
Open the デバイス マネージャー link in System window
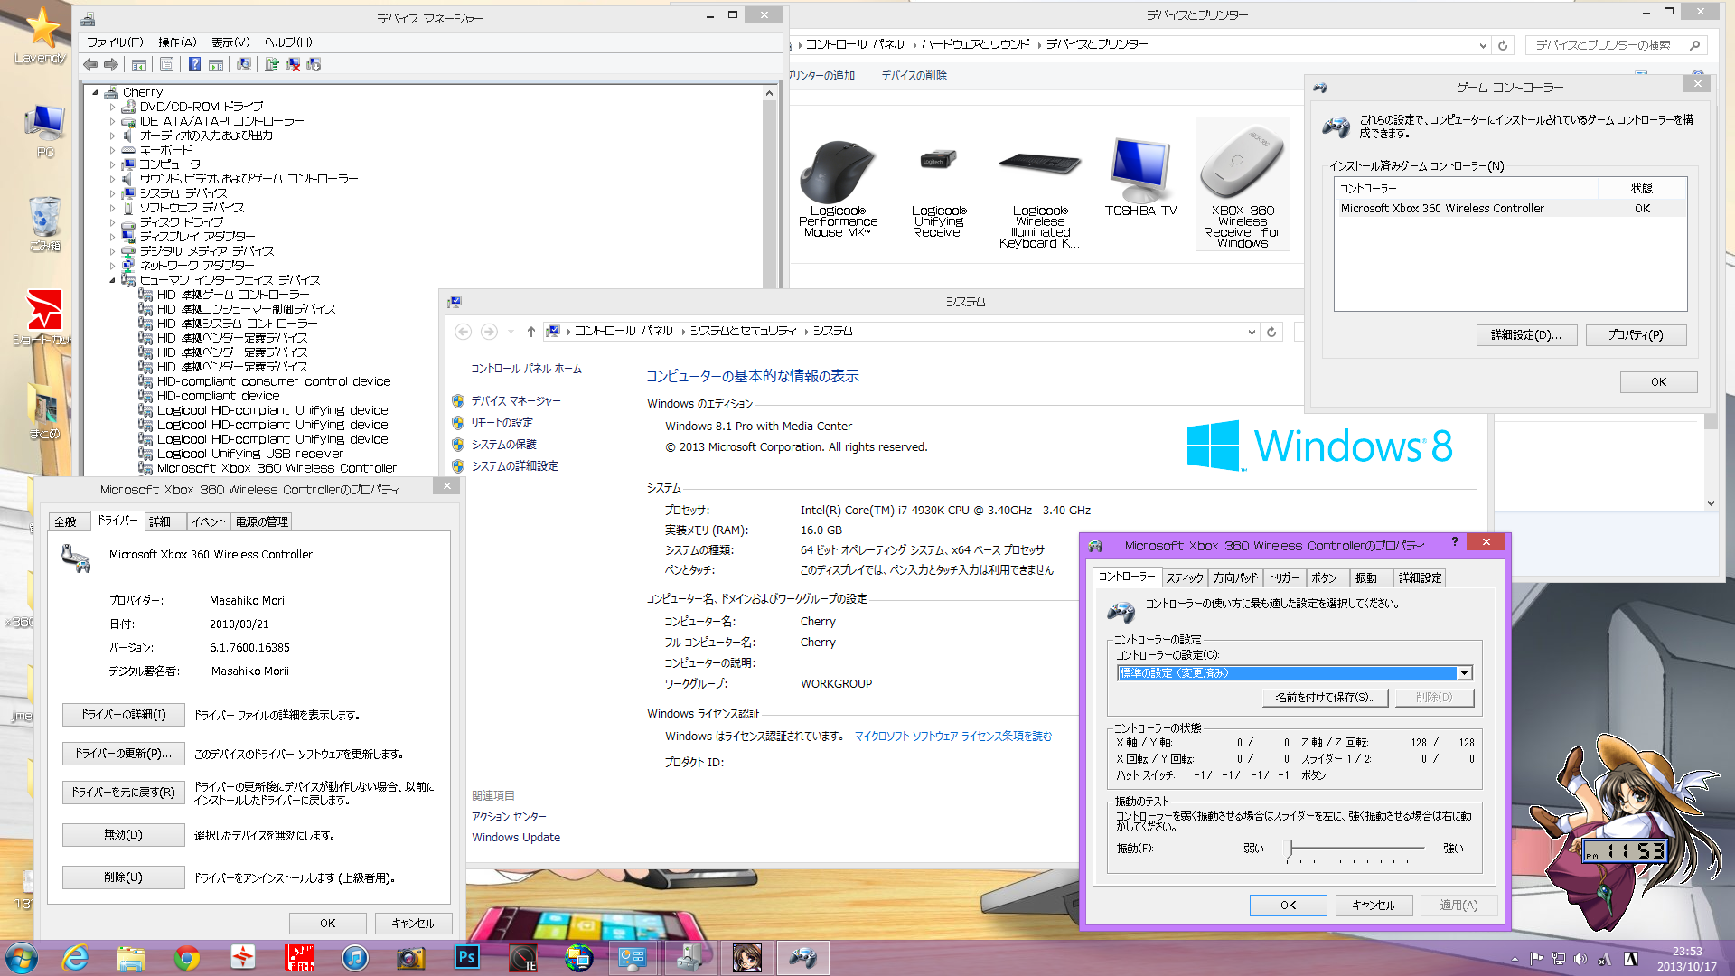pyautogui.click(x=516, y=401)
